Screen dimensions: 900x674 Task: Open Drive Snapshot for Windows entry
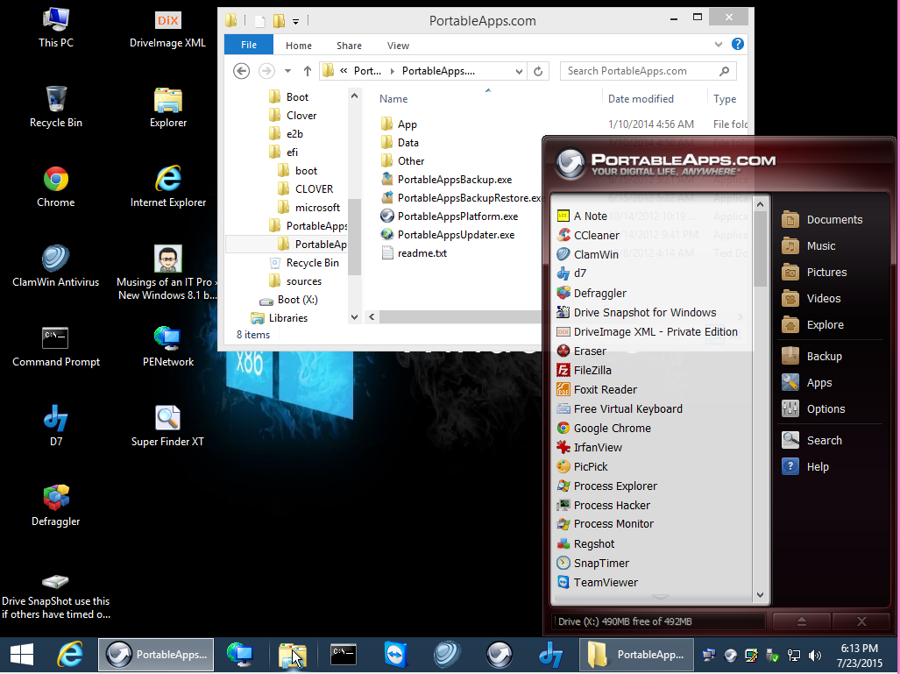click(x=636, y=312)
